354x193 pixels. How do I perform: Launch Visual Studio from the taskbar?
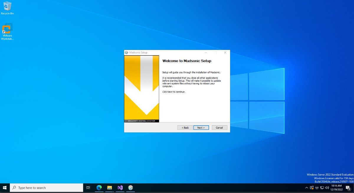(120, 188)
